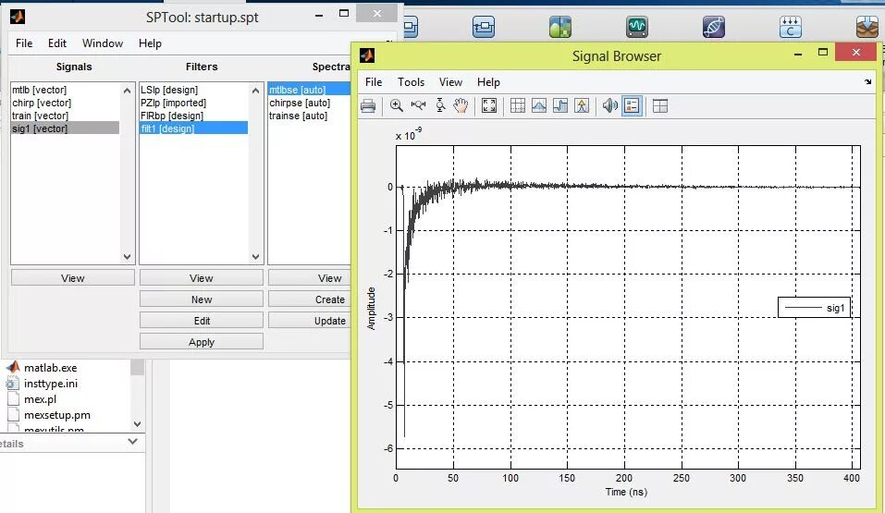Viewport: 885px width, 513px height.
Task: Open the Peak Finder icon
Action: (x=582, y=105)
